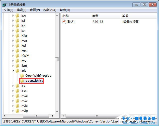
Task: Click the .m1a folder icon
Action: click(x=17, y=96)
